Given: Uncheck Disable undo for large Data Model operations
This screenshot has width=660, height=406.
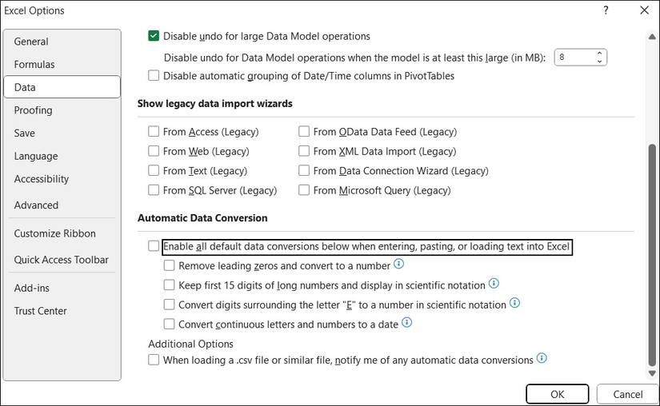Looking at the screenshot, I should (x=154, y=36).
